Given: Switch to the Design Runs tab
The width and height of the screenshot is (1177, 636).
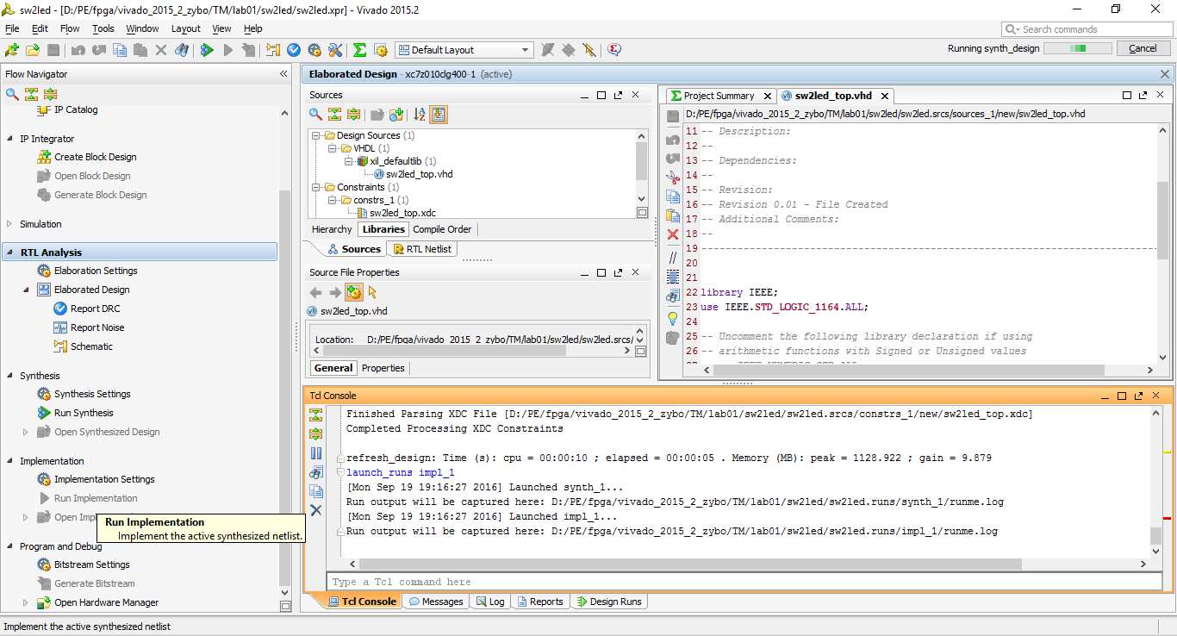Looking at the screenshot, I should pyautogui.click(x=608, y=602).
